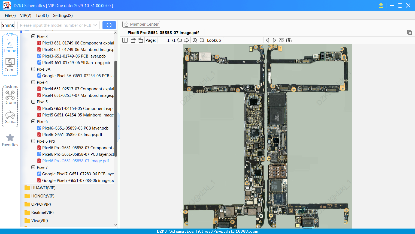Viewport: 415px width, 234px height.
Task: Focus the model number search field
Action: pos(56,25)
